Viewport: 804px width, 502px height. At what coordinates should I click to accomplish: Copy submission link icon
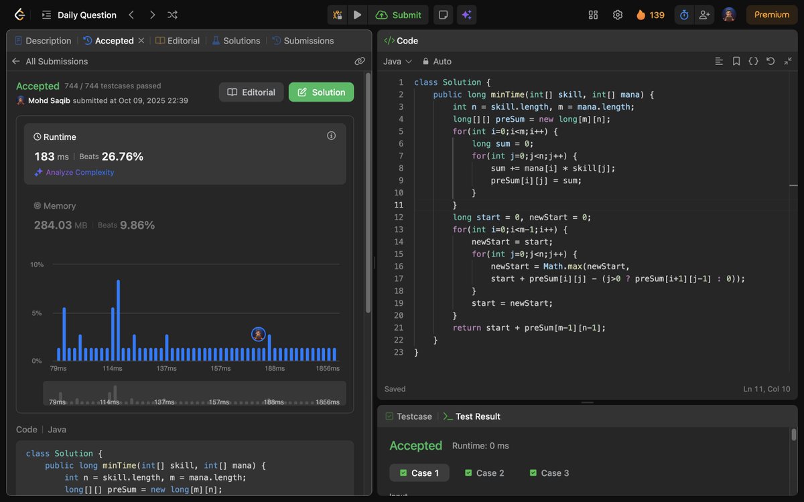click(x=360, y=61)
